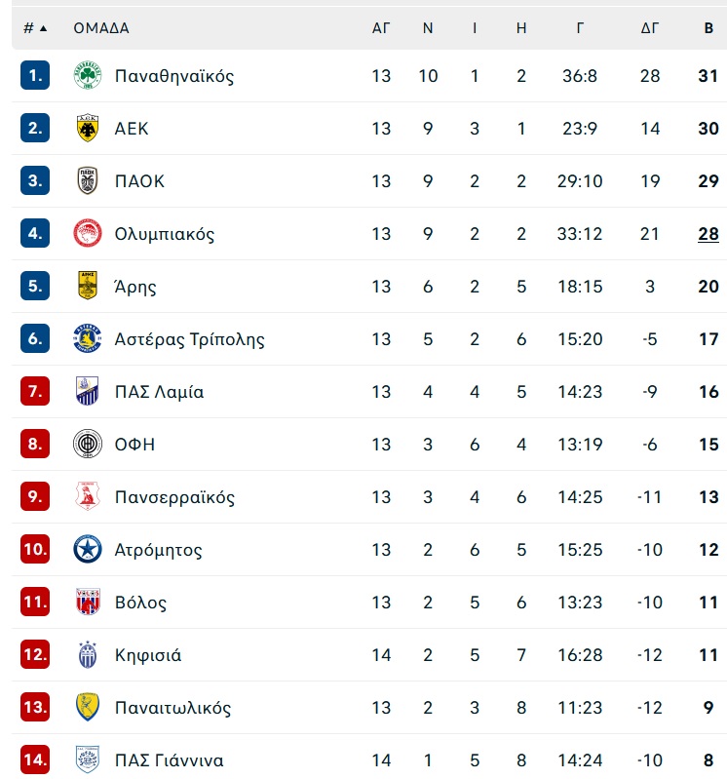The height and width of the screenshot is (779, 727).
Task: Open the Παναθηναϊκός team link
Action: [174, 76]
